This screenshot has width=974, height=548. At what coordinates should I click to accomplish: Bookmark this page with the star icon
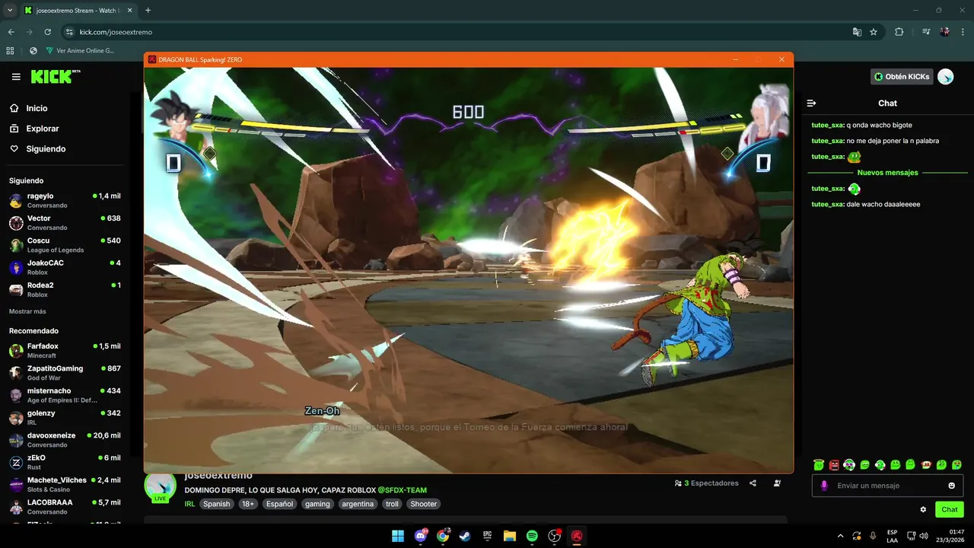click(874, 32)
